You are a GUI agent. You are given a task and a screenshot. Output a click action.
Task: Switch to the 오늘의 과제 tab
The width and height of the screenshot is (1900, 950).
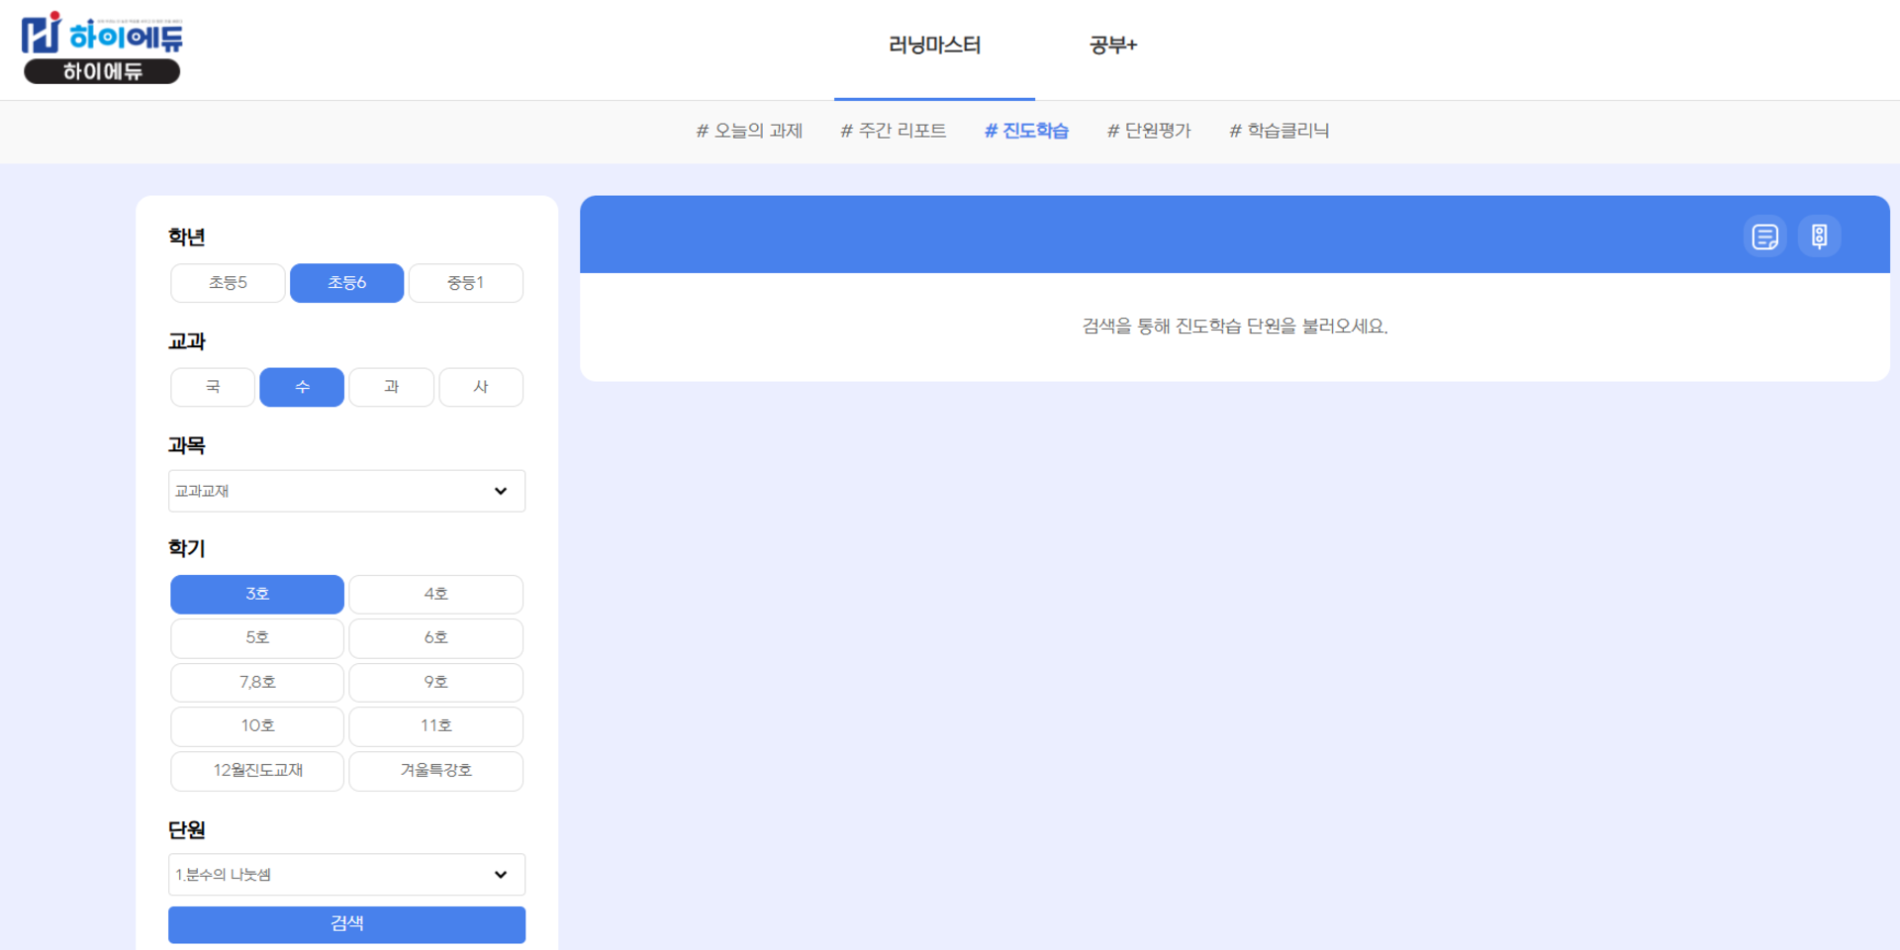[x=749, y=131]
